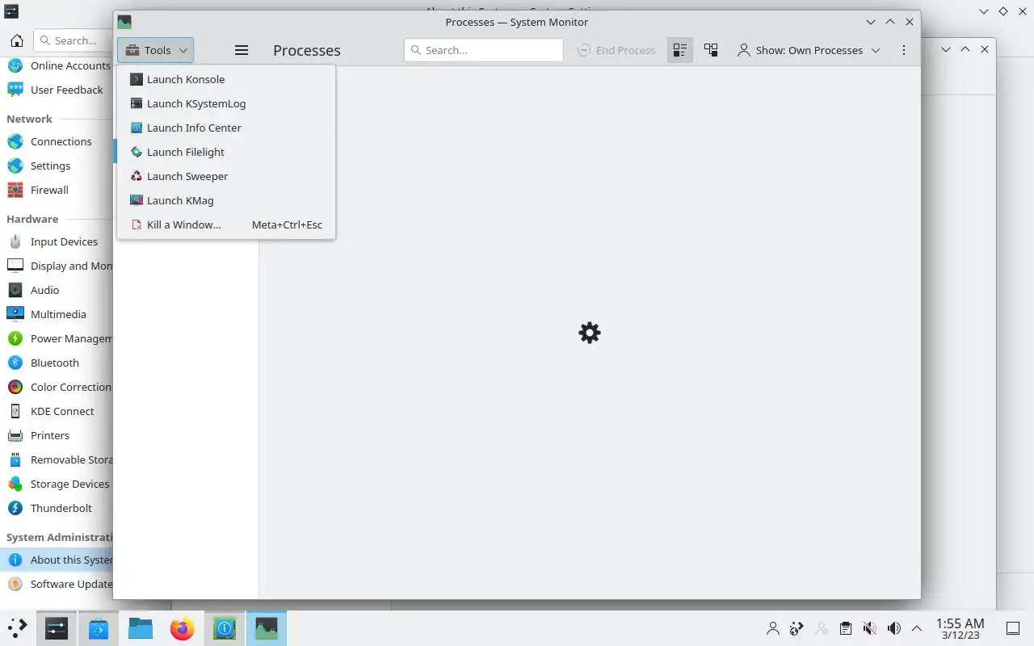Open Software Update settings
Image resolution: width=1034 pixels, height=646 pixels.
pos(58,584)
